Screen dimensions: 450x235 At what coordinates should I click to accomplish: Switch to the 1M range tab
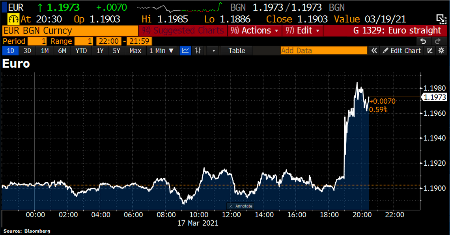[45, 51]
